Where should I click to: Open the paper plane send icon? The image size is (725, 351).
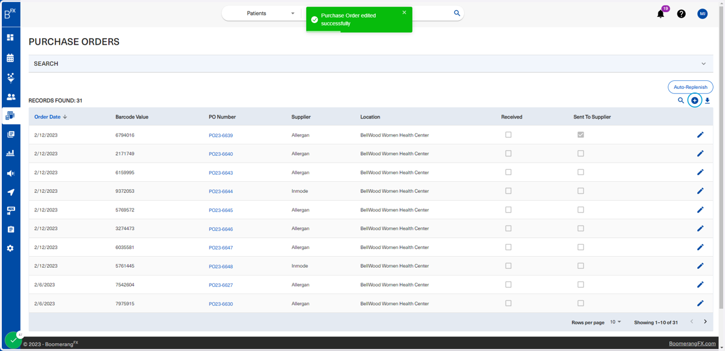pos(10,192)
